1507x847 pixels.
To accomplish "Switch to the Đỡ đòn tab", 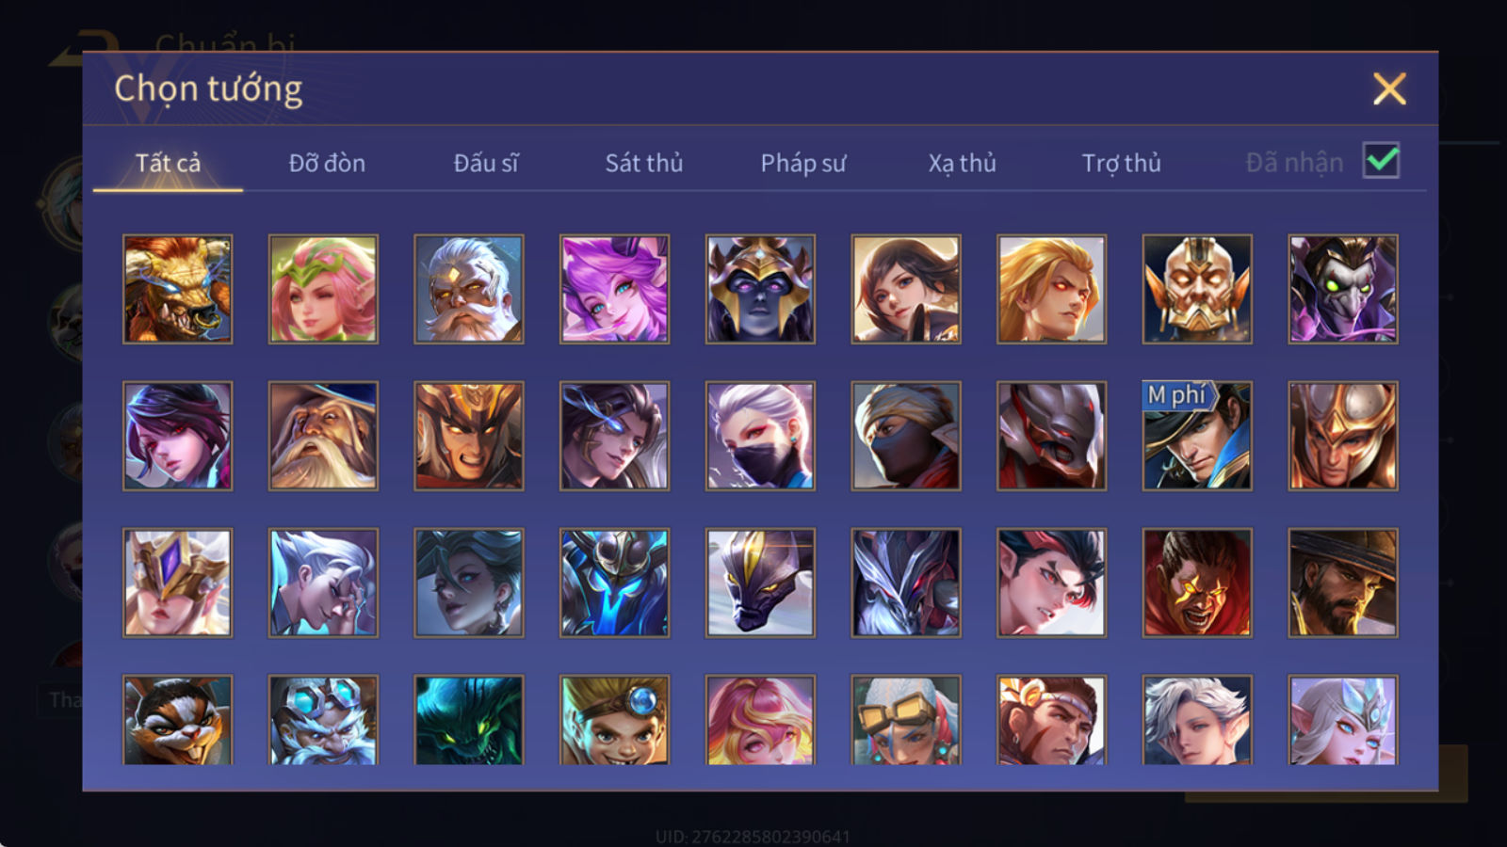I will pos(327,163).
